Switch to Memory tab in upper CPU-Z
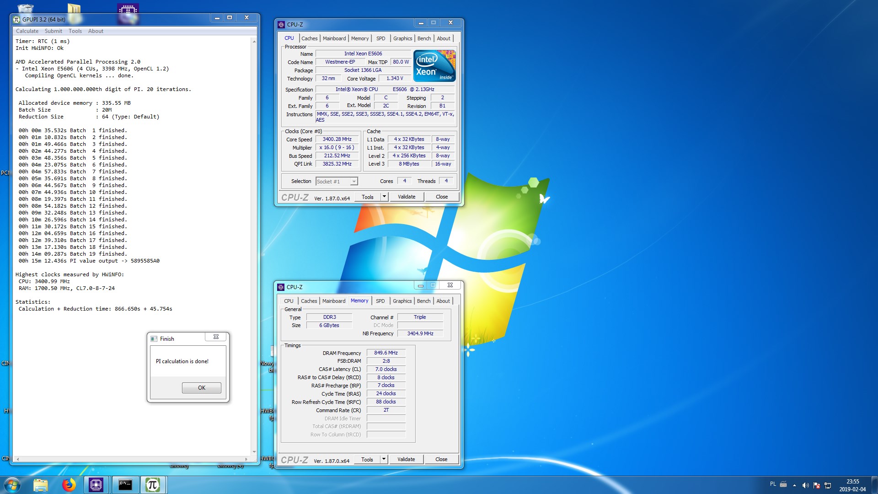The image size is (878, 494). click(x=360, y=38)
